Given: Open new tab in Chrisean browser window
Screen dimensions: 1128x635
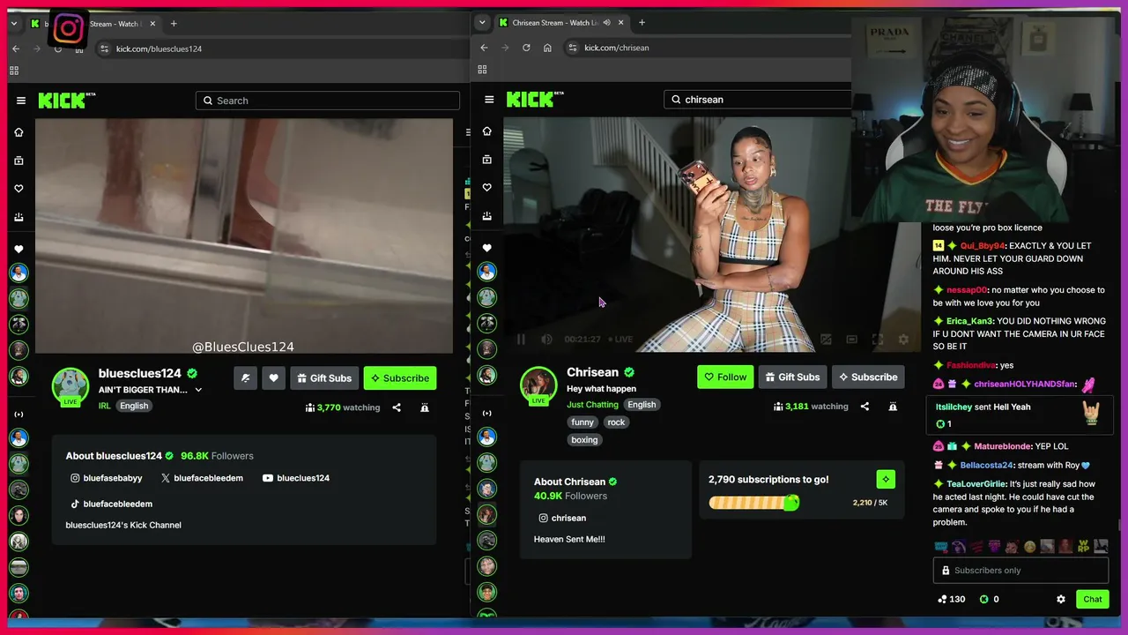Looking at the screenshot, I should click(642, 23).
